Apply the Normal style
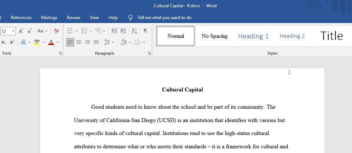 pos(176,36)
